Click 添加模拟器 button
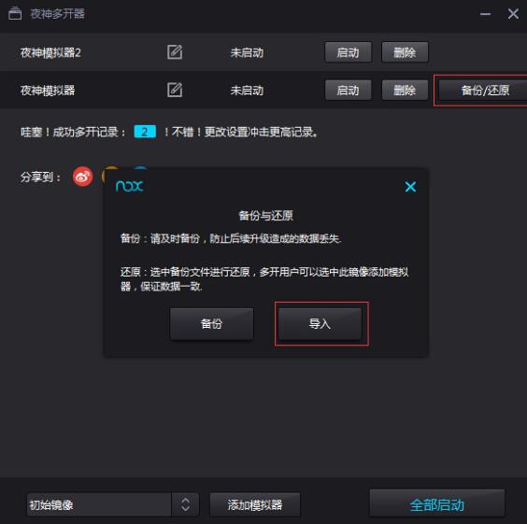 pyautogui.click(x=255, y=504)
